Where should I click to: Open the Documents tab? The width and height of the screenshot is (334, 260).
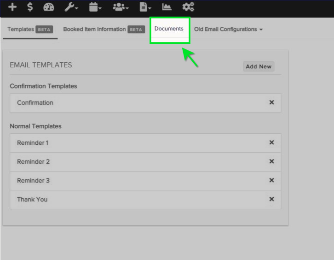click(169, 29)
